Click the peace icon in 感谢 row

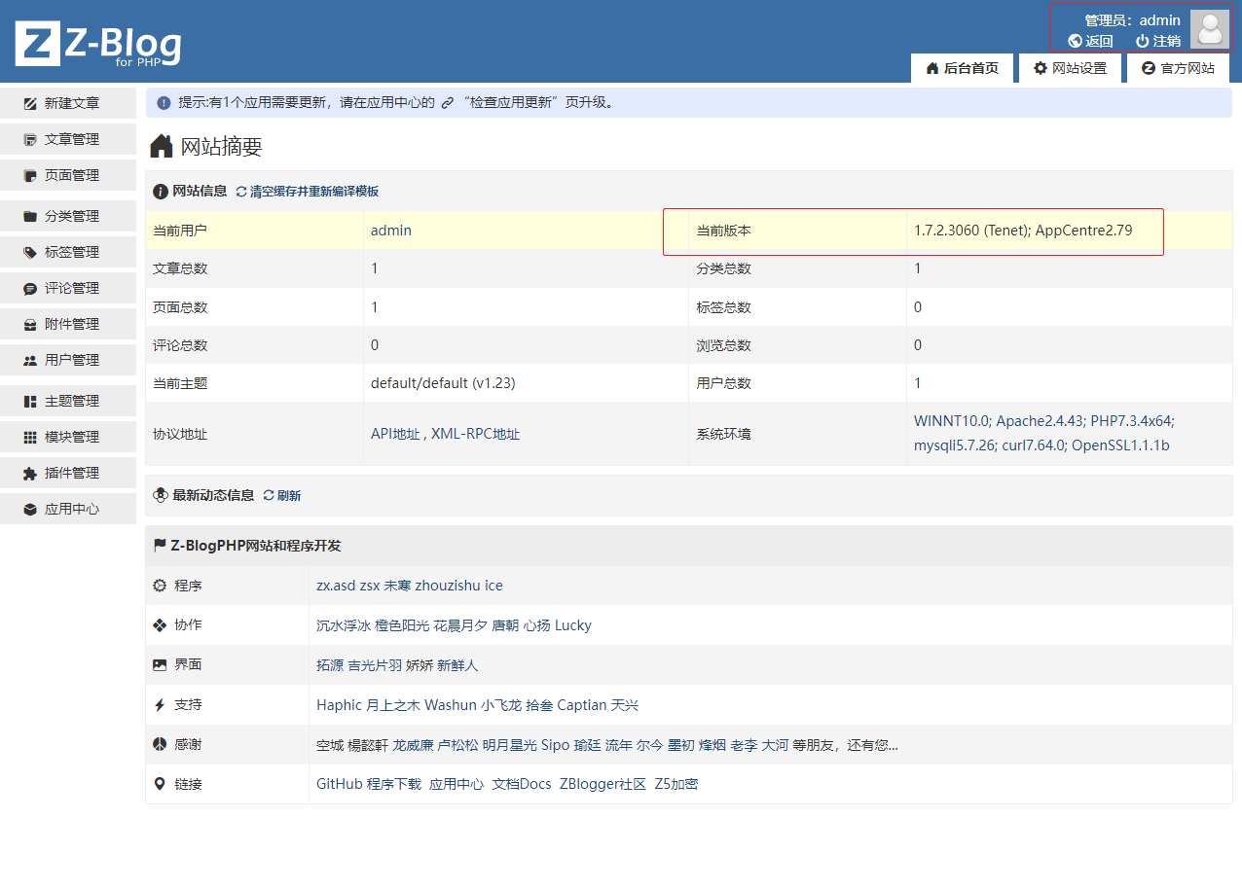click(x=160, y=744)
